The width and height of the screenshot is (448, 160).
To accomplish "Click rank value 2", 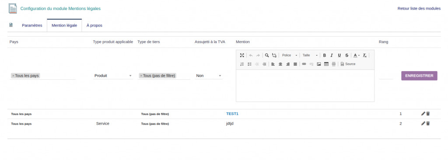I will click(401, 123).
